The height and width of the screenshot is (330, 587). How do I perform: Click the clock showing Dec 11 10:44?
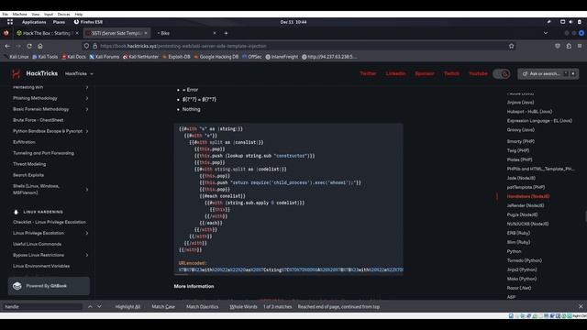click(x=293, y=22)
